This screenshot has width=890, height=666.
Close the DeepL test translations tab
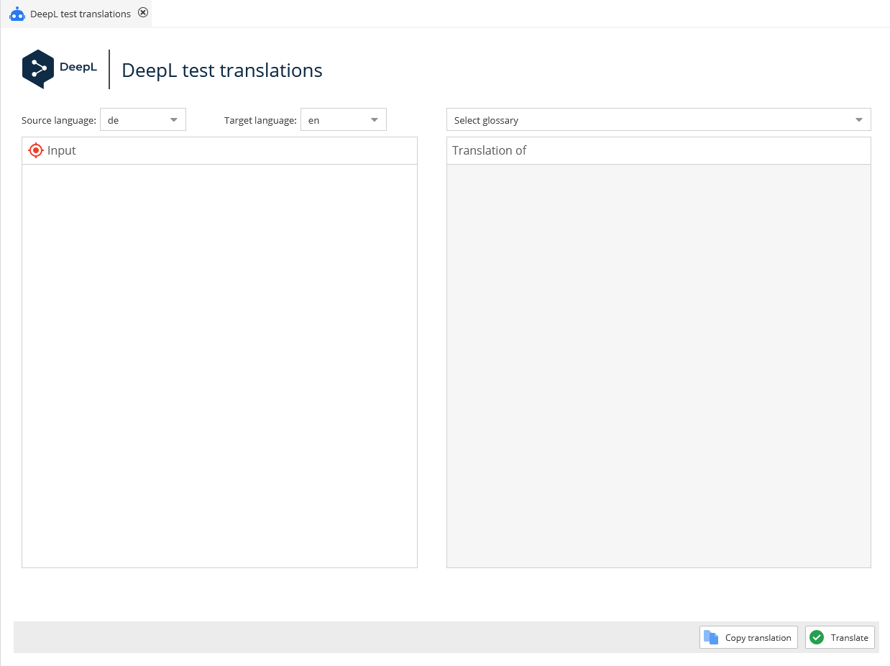click(x=143, y=12)
